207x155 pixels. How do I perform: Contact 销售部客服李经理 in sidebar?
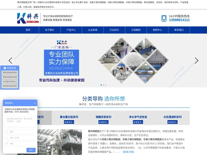tap(10, 77)
